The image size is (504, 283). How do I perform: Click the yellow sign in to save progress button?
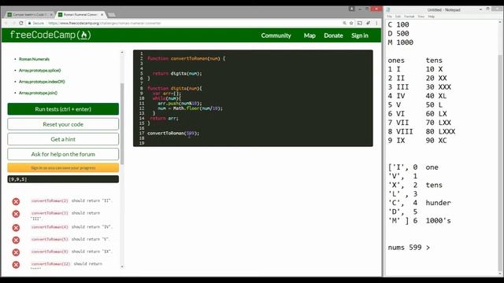click(63, 167)
